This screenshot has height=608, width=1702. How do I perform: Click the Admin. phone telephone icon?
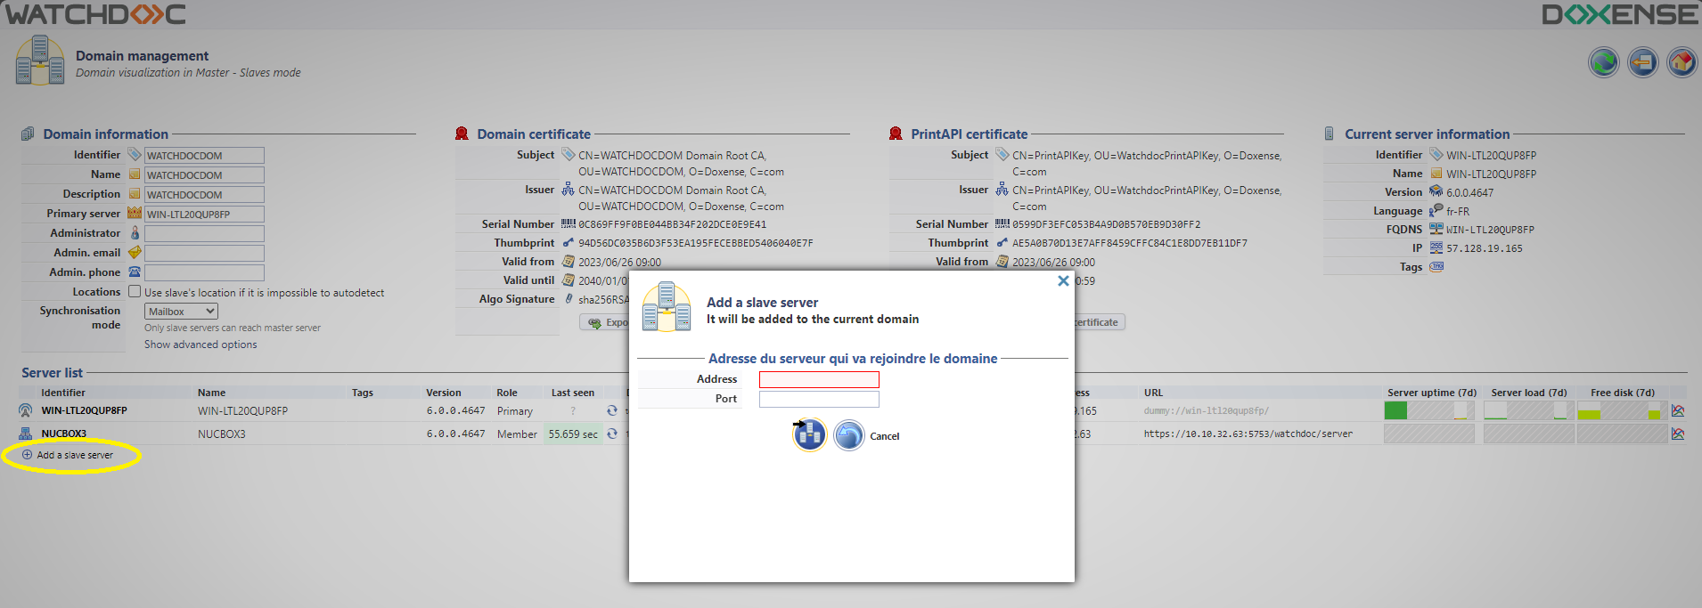(135, 272)
